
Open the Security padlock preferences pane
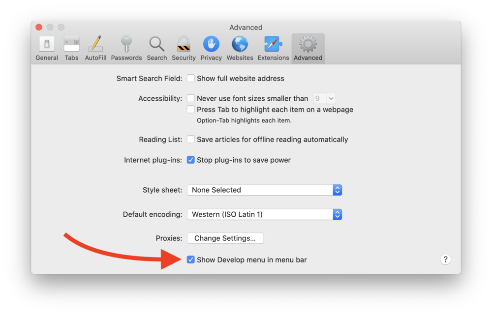184,49
